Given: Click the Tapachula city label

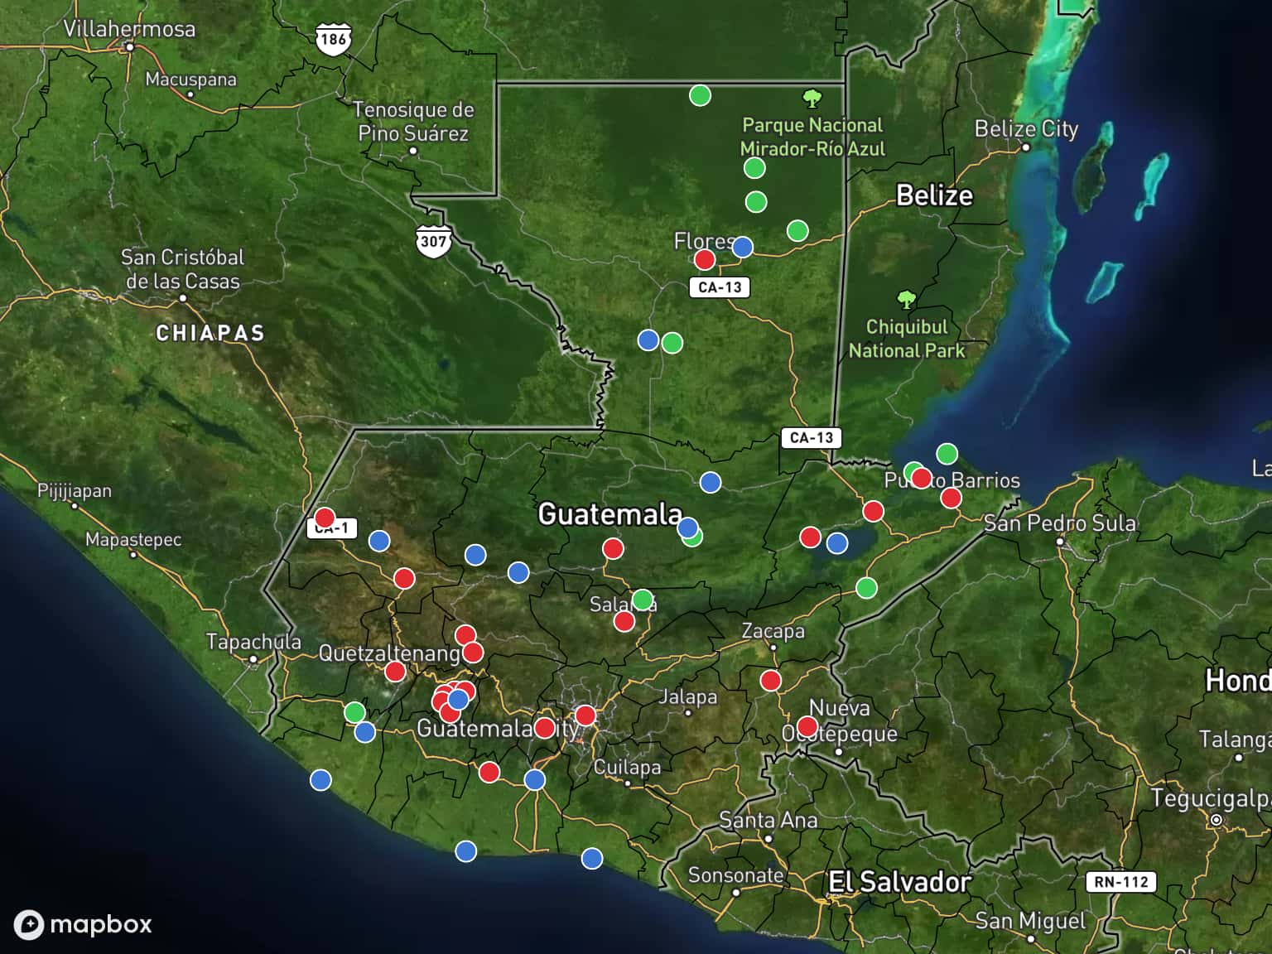Looking at the screenshot, I should [253, 642].
